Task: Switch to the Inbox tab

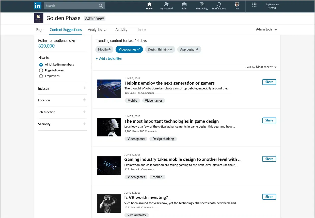Action: coord(142,30)
